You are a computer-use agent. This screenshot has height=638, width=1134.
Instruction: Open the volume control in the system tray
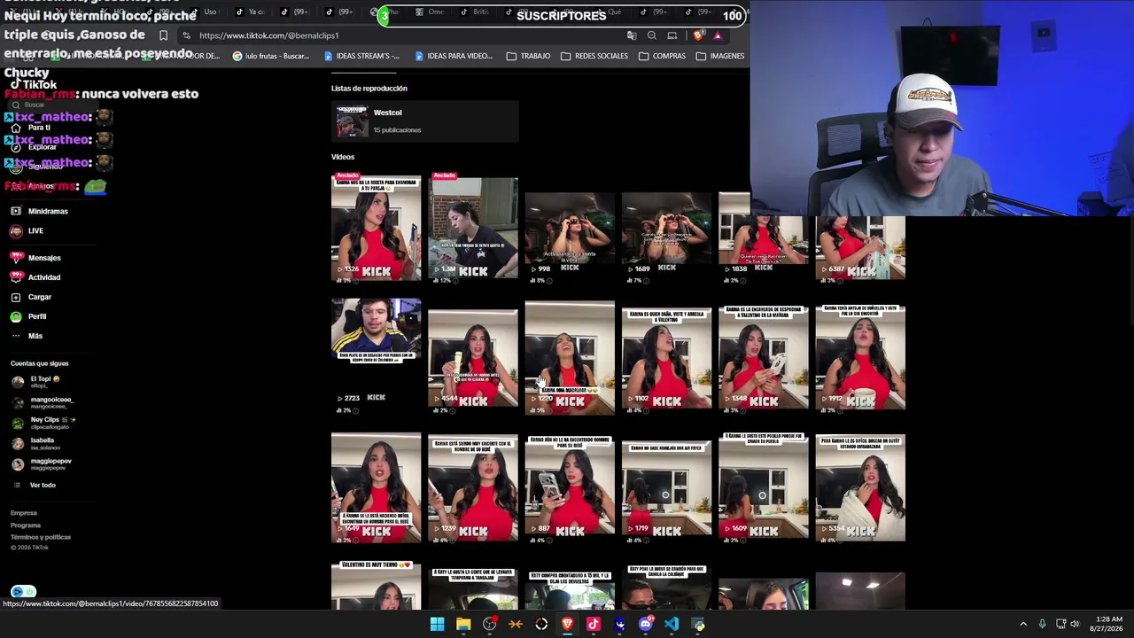coord(1075,624)
